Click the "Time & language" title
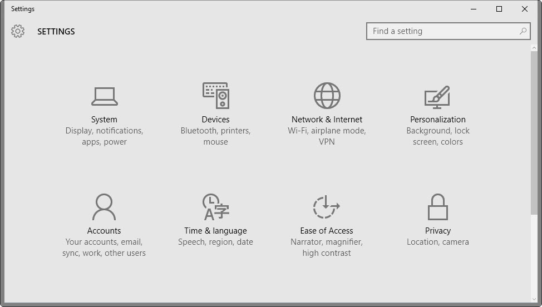The width and height of the screenshot is (542, 307). click(x=216, y=231)
